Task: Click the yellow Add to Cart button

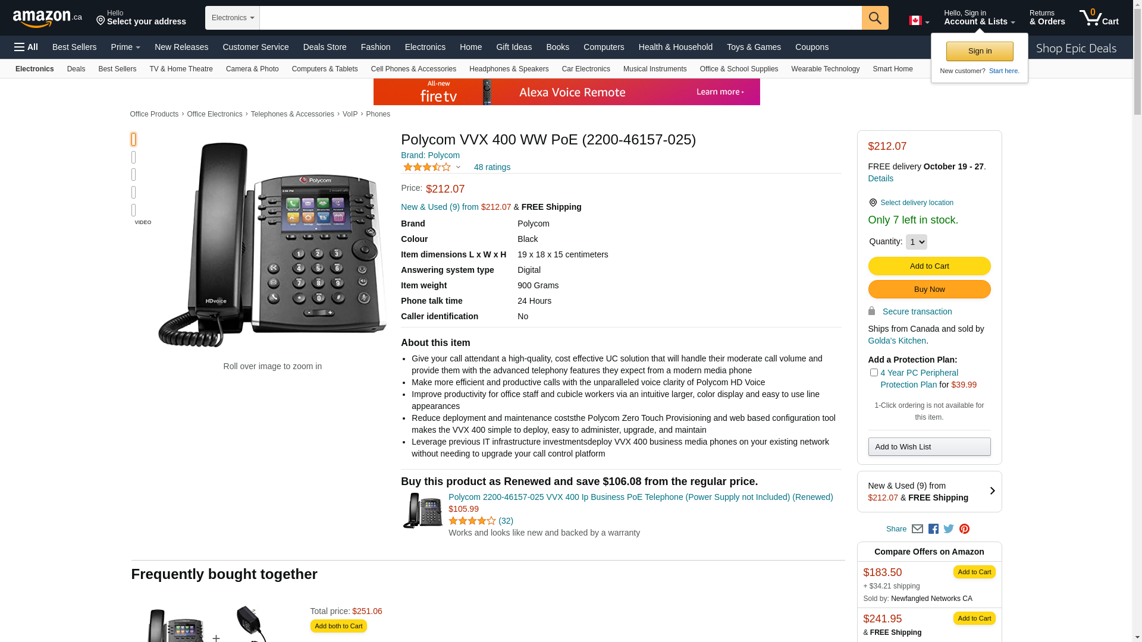Action: (x=929, y=266)
